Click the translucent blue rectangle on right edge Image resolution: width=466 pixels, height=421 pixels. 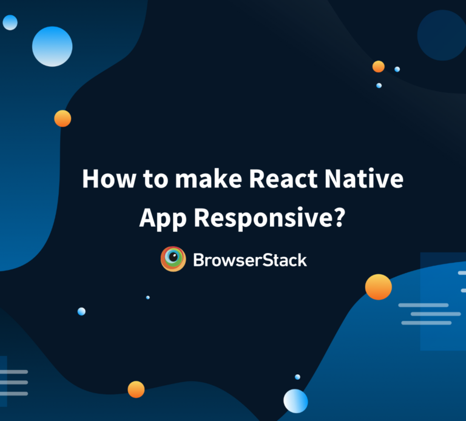(x=443, y=301)
